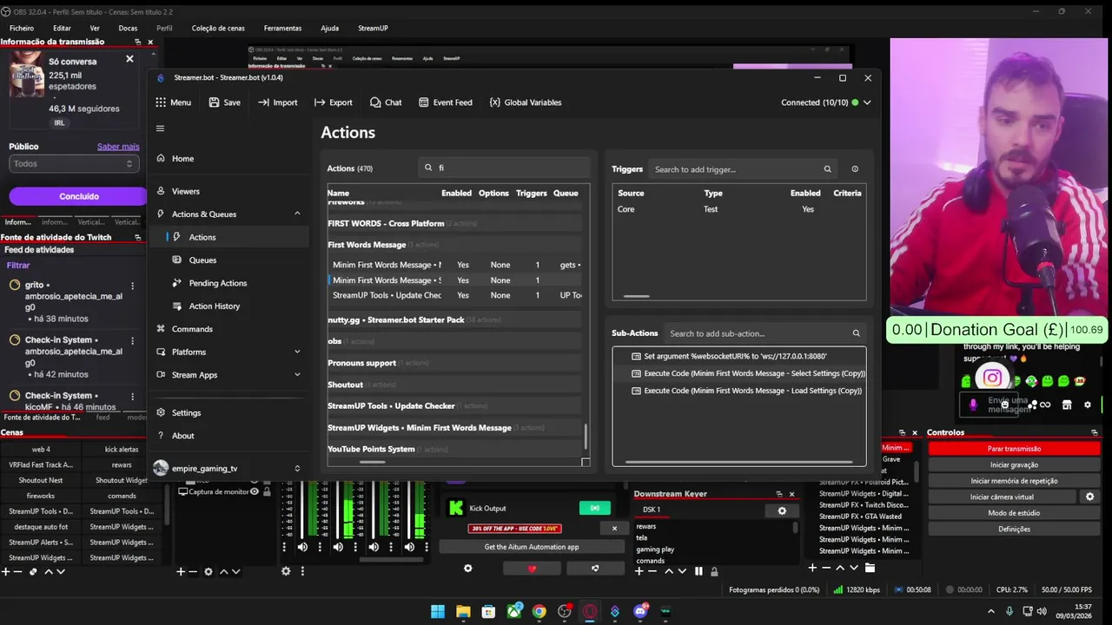Image resolution: width=1112 pixels, height=625 pixels.
Task: Toggle lock on 'Captura de monitor' source
Action: click(265, 492)
